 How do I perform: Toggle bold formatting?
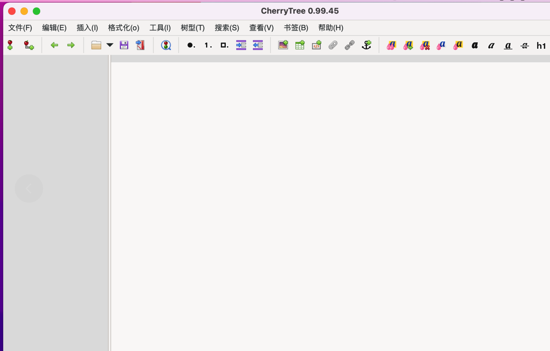pyautogui.click(x=474, y=45)
